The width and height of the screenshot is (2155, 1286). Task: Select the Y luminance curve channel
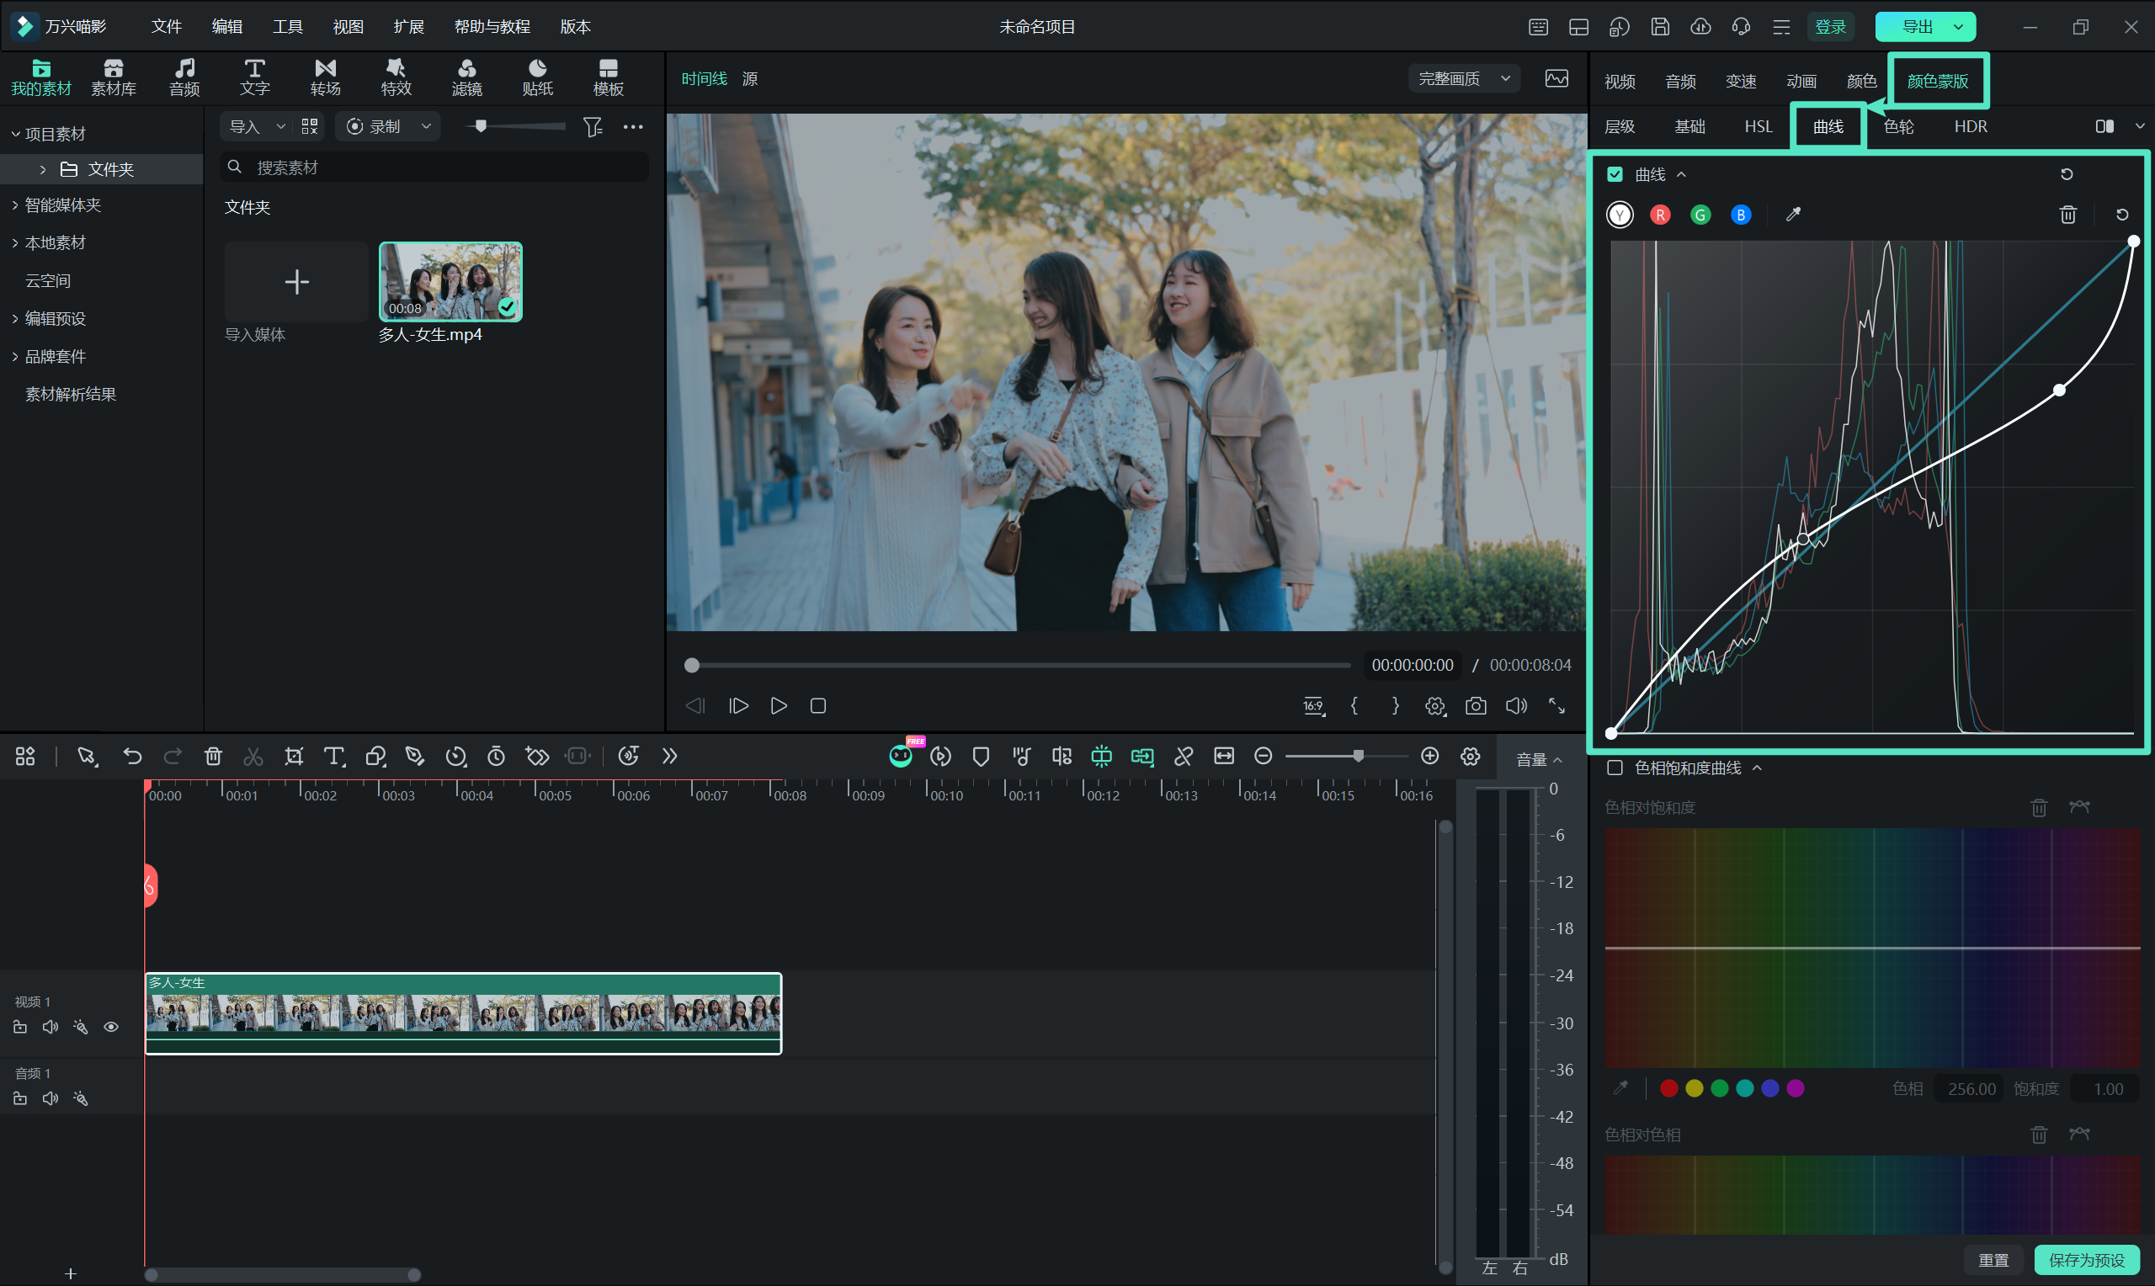[x=1620, y=214]
